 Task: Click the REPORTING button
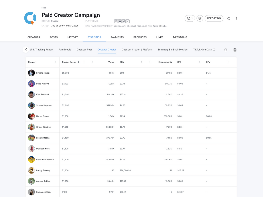click(x=214, y=18)
